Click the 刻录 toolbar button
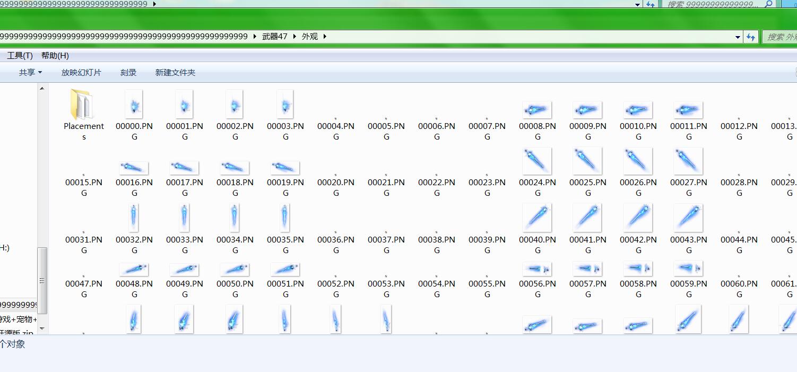 point(128,73)
